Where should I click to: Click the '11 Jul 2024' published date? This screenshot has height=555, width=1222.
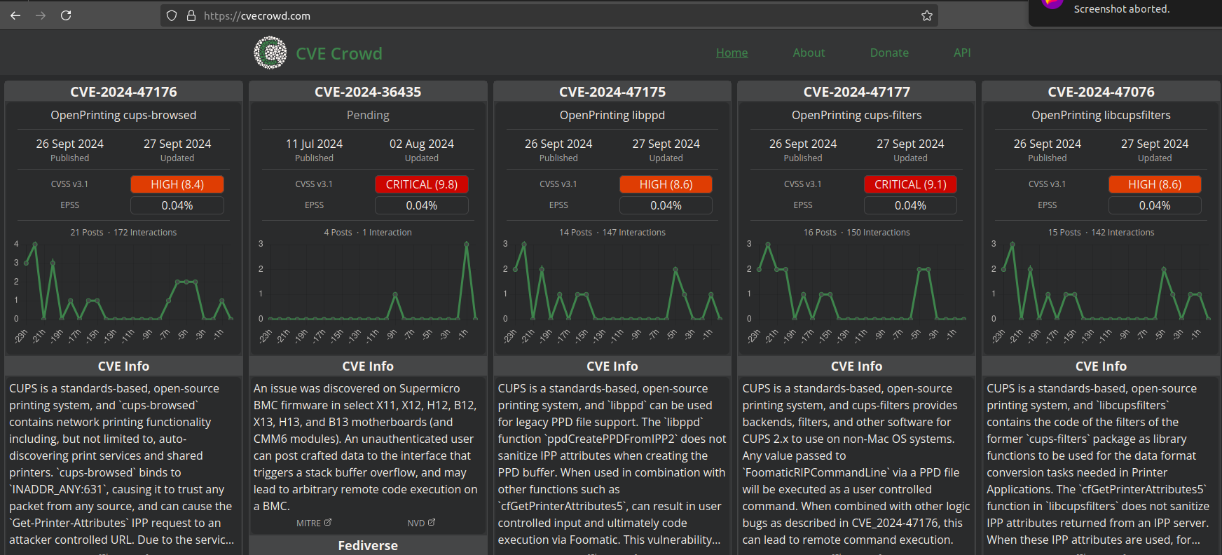click(x=314, y=144)
